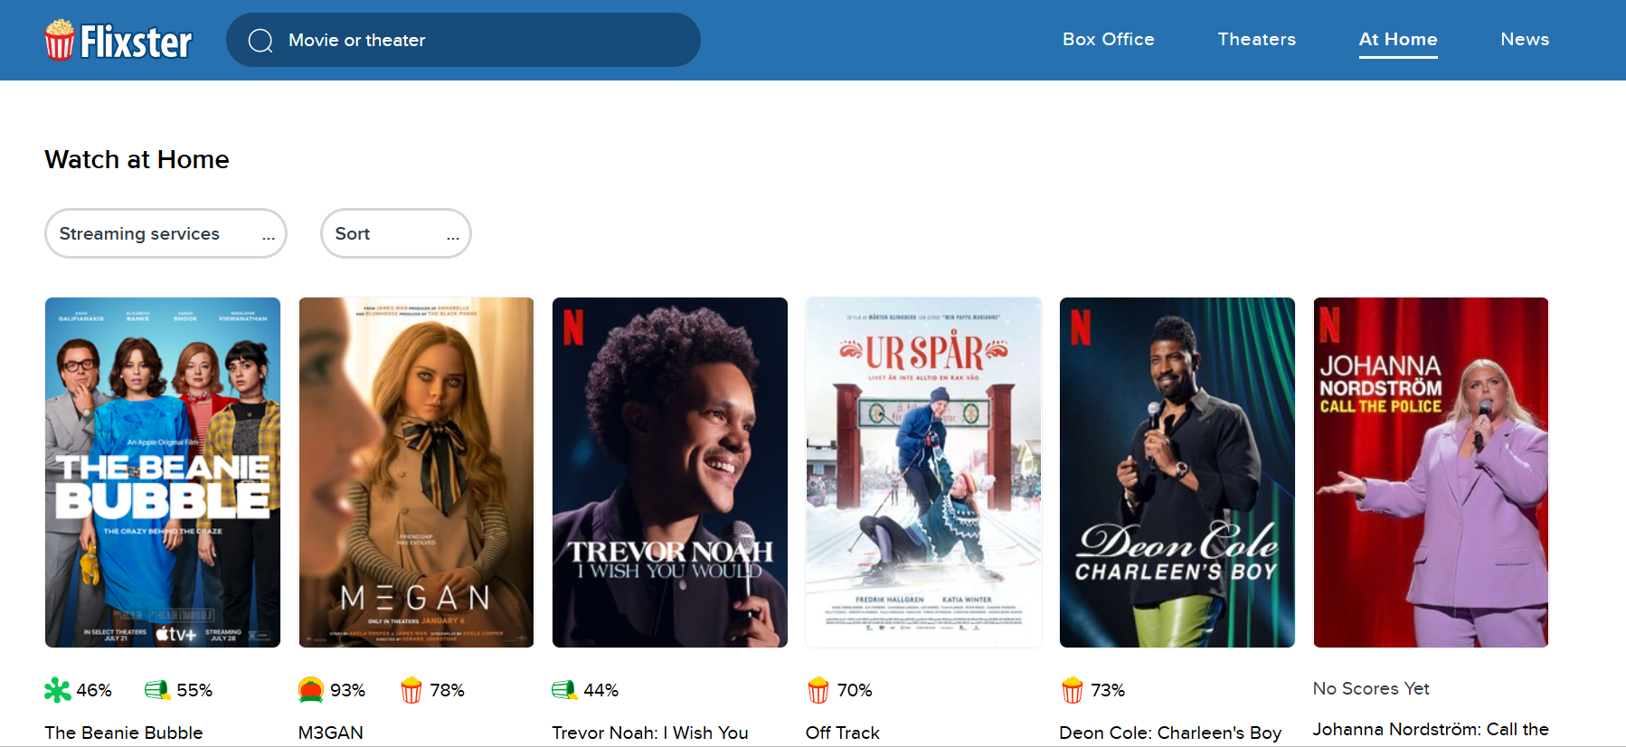Click the No Scores Yet text
The height and width of the screenshot is (747, 1626).
(1371, 688)
